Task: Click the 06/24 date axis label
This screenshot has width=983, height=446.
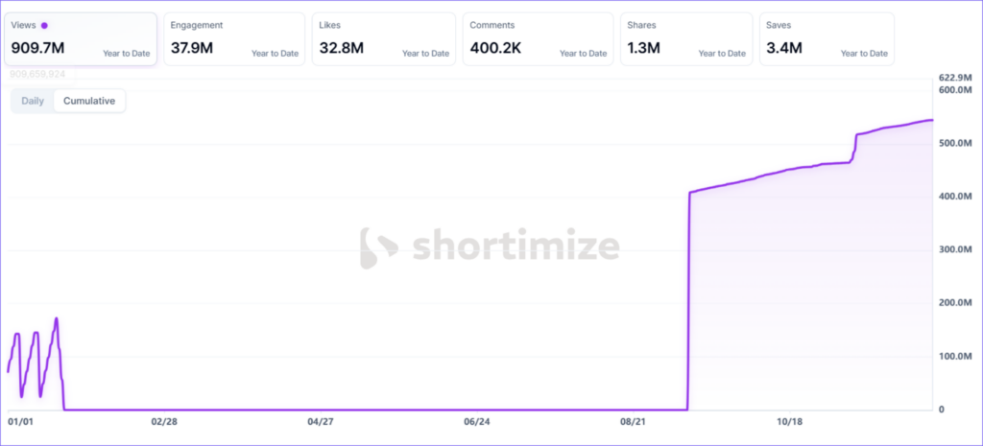Action: tap(476, 421)
